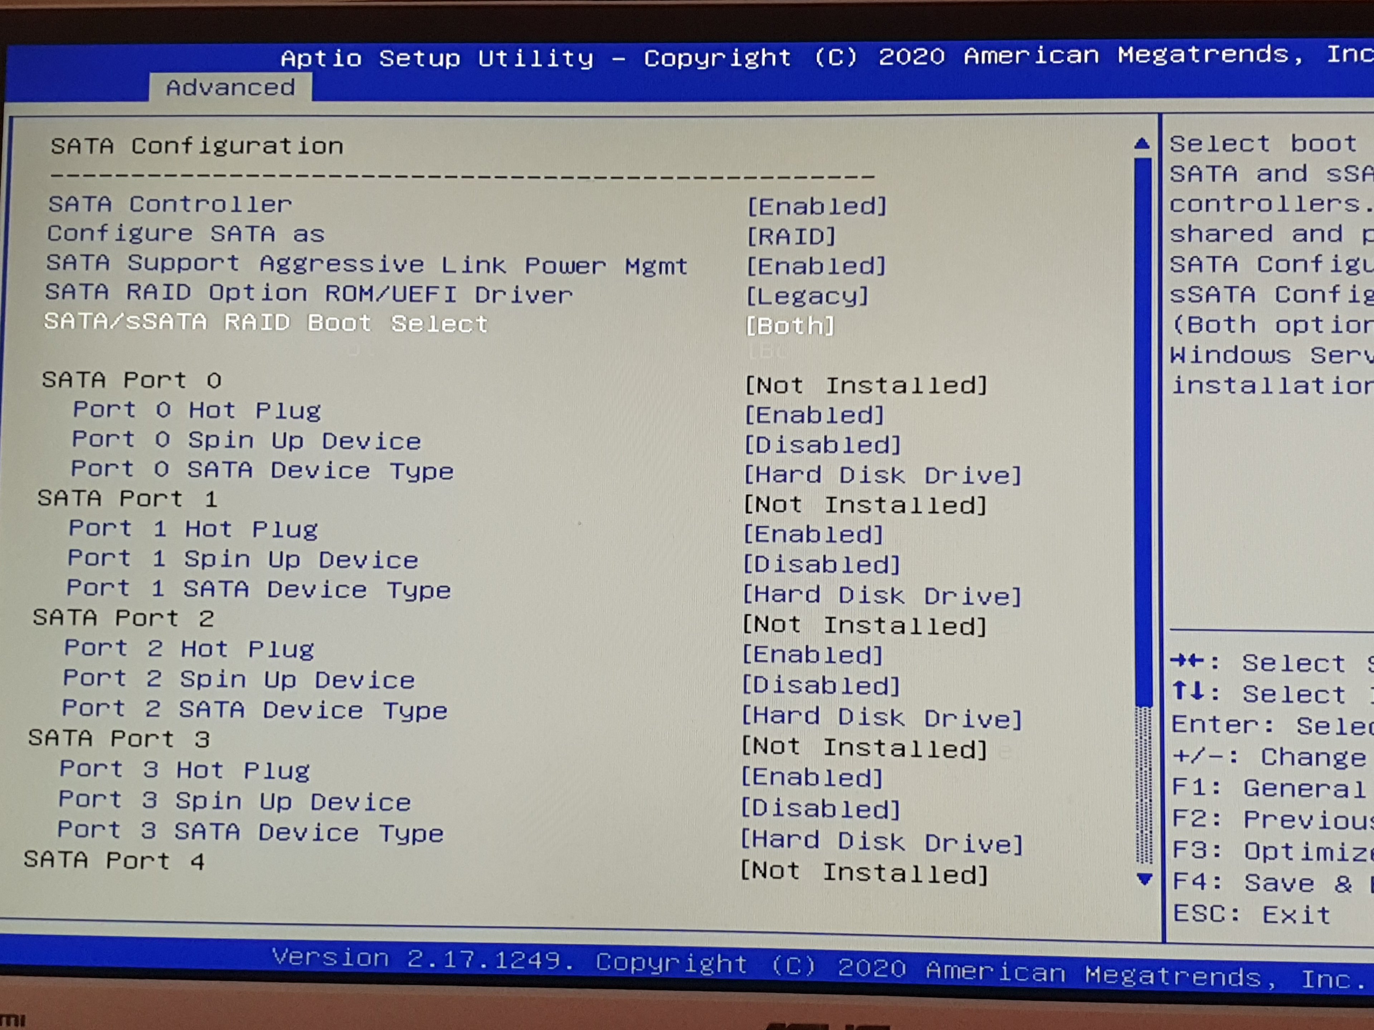Click the scrollbar down arrow
Viewport: 1374px width, 1030px height.
(x=1144, y=878)
